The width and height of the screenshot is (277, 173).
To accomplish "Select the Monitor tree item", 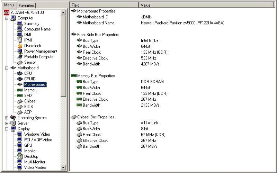I will (x=30, y=151).
